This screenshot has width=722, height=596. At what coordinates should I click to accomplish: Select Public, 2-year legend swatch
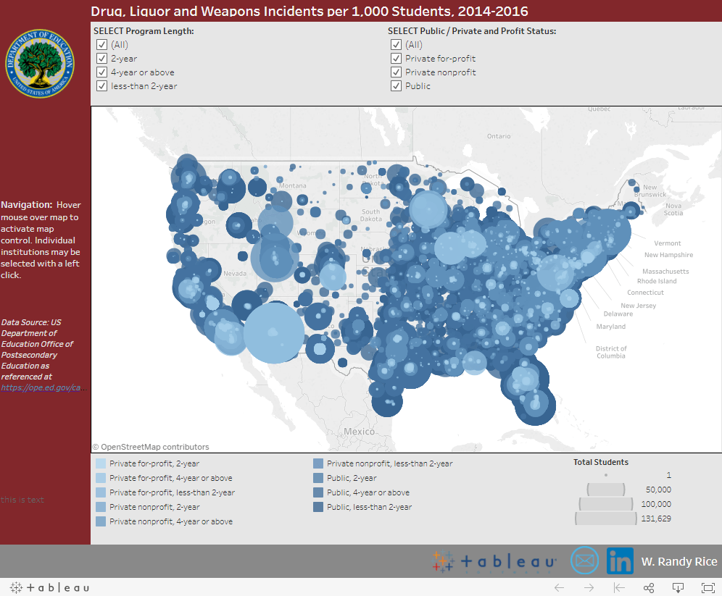click(318, 478)
